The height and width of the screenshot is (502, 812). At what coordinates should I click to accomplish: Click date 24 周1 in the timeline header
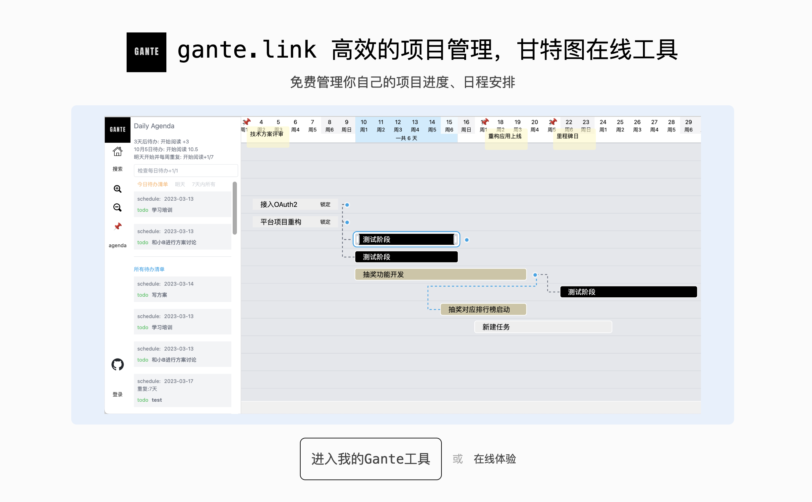point(603,126)
